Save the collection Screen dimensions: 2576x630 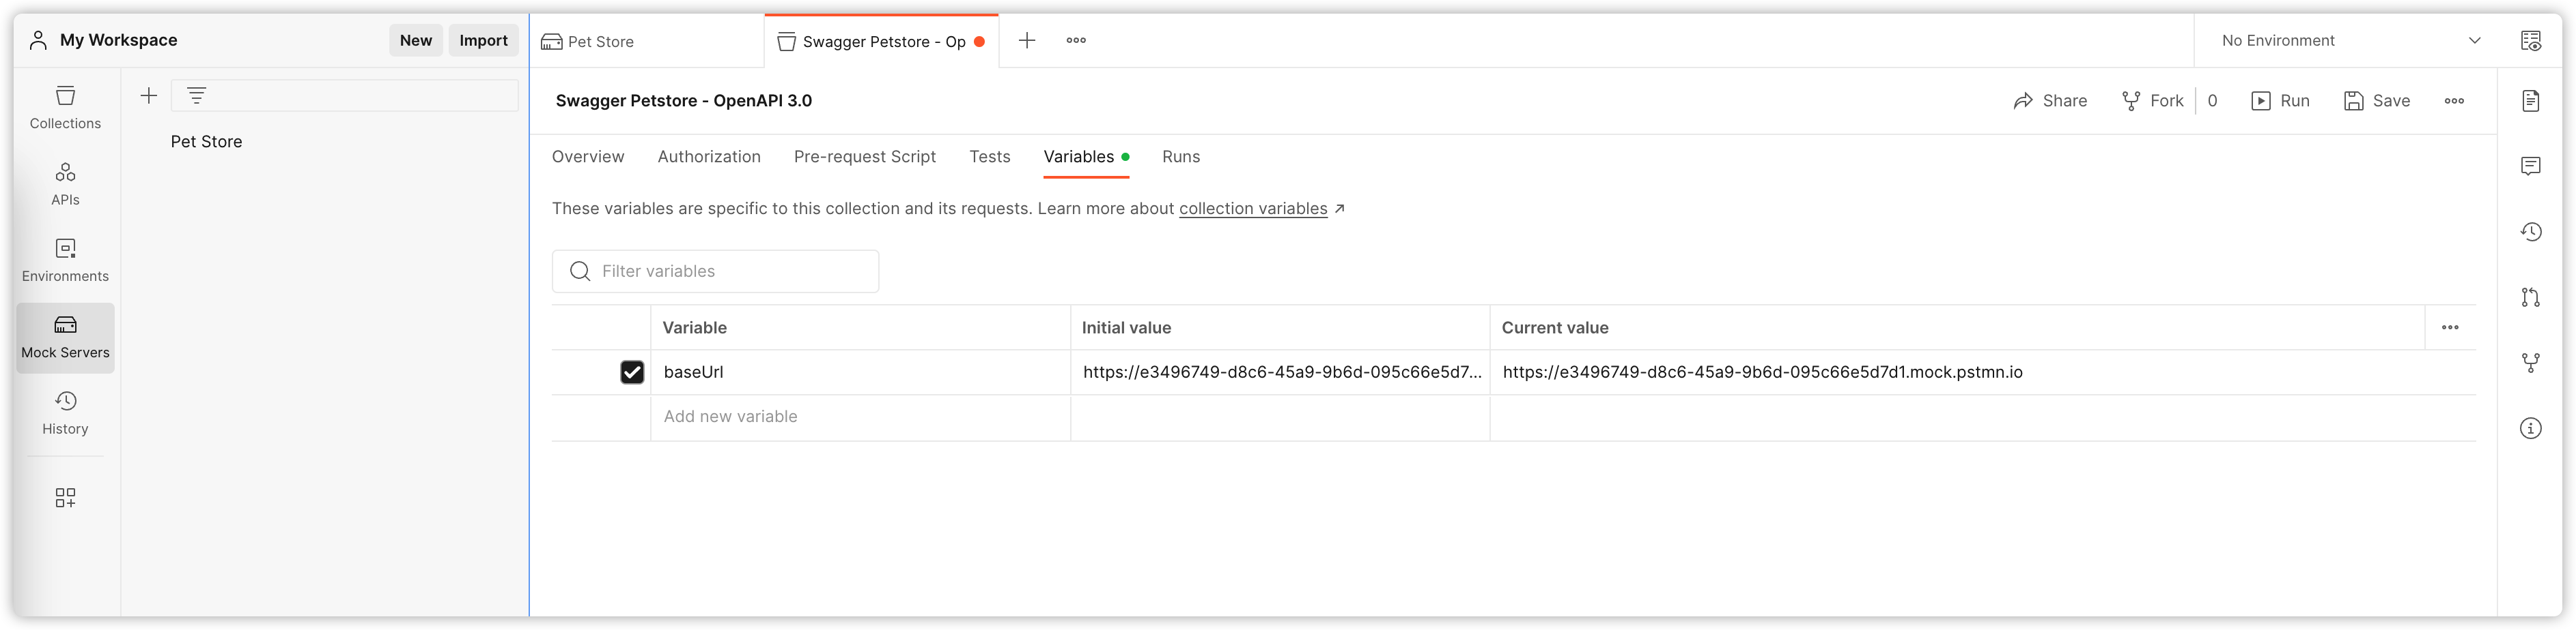click(x=2377, y=101)
